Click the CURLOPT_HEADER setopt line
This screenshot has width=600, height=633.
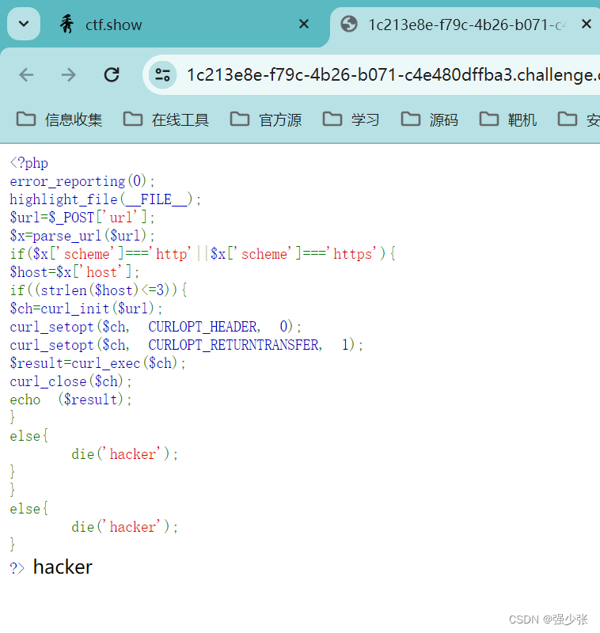(155, 327)
